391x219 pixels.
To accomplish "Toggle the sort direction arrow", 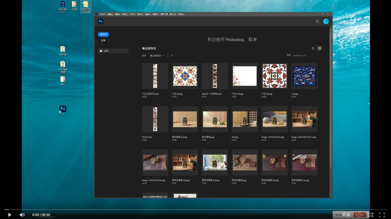I will [172, 56].
